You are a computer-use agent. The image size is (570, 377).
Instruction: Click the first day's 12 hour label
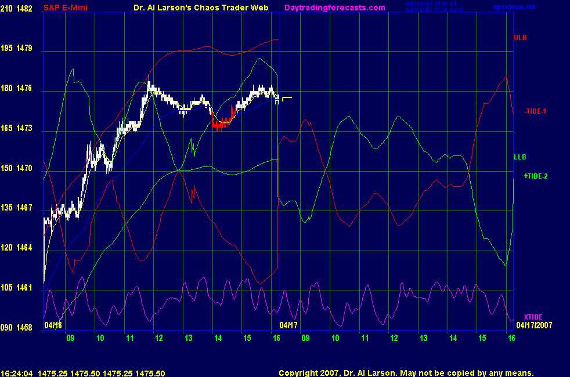pos(158,338)
